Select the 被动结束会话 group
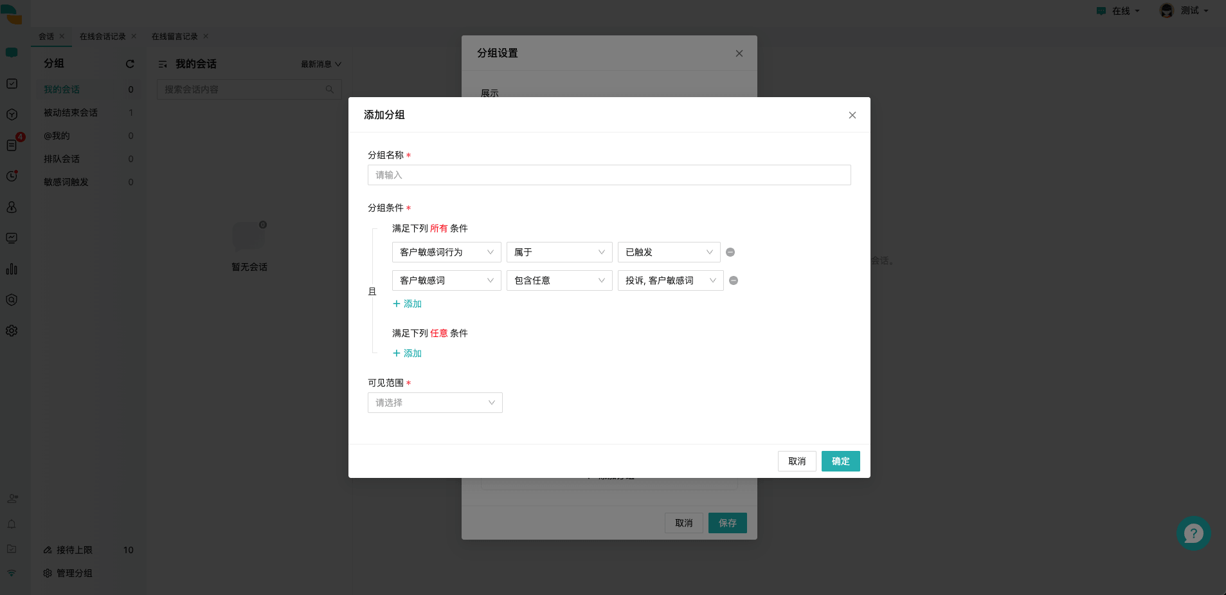Viewport: 1226px width, 595px height. coord(89,113)
